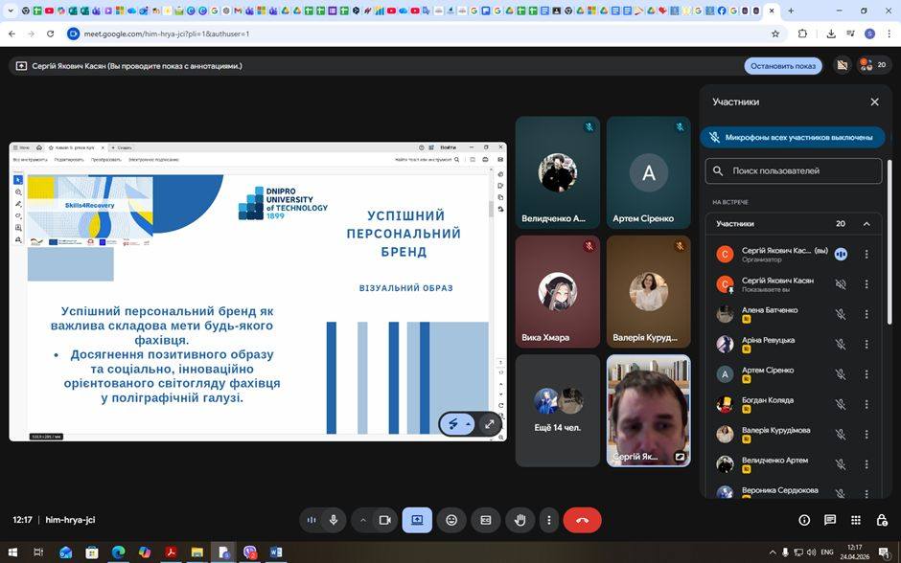The height and width of the screenshot is (563, 901).
Task: Collapse the Участники list with chevron
Action: 866,224
